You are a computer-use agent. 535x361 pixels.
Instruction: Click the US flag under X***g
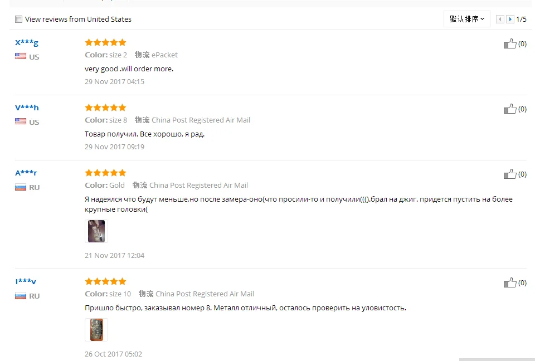tap(21, 56)
